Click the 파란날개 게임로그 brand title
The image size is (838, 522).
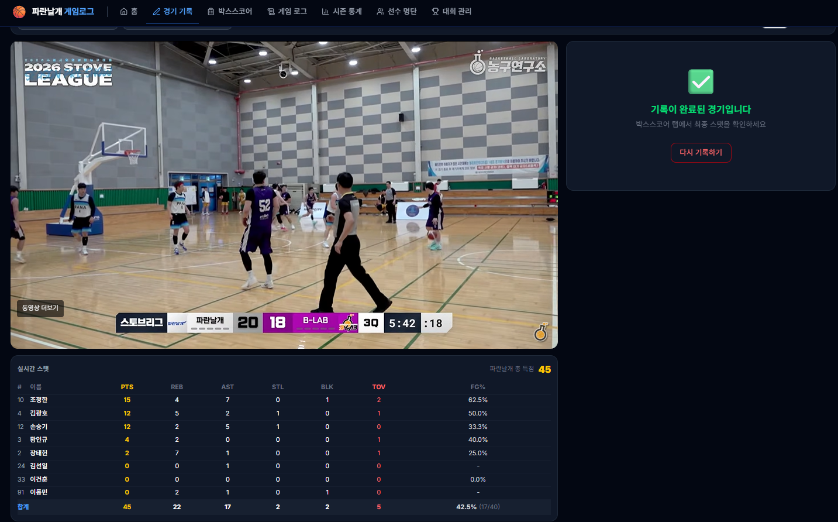(x=63, y=12)
